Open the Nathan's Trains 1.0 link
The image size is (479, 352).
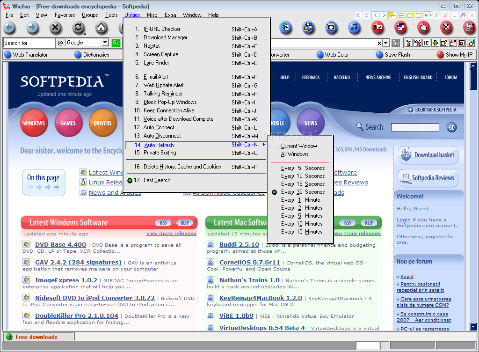249,280
